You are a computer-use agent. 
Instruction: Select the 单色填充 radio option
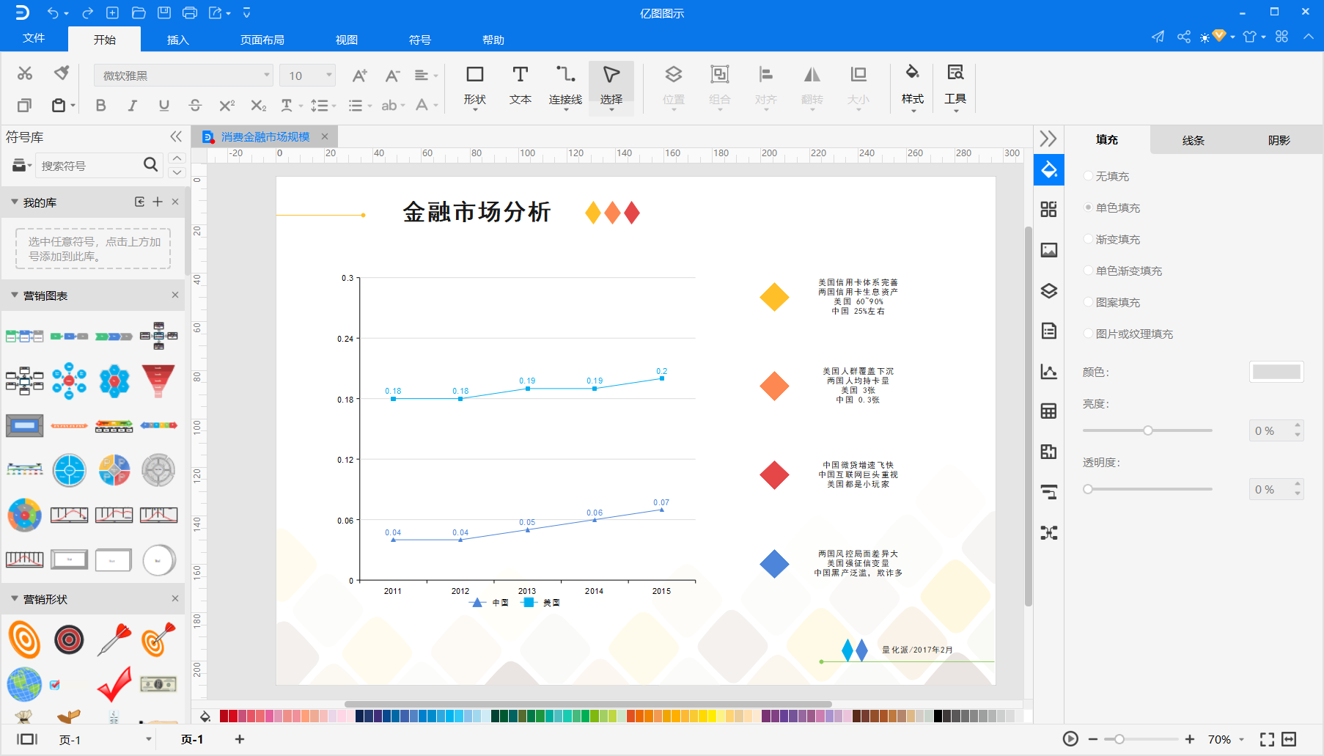click(x=1089, y=208)
